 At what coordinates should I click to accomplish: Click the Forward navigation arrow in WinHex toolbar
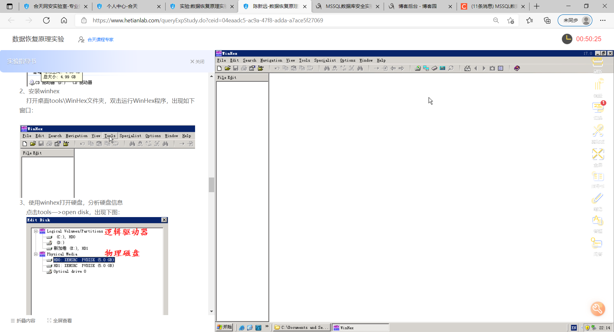point(401,68)
